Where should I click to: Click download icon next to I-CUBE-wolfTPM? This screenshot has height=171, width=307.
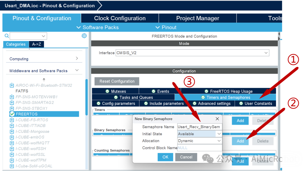point(12,160)
